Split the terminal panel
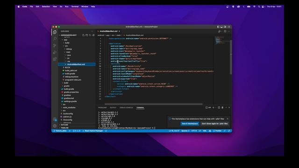 219,108
